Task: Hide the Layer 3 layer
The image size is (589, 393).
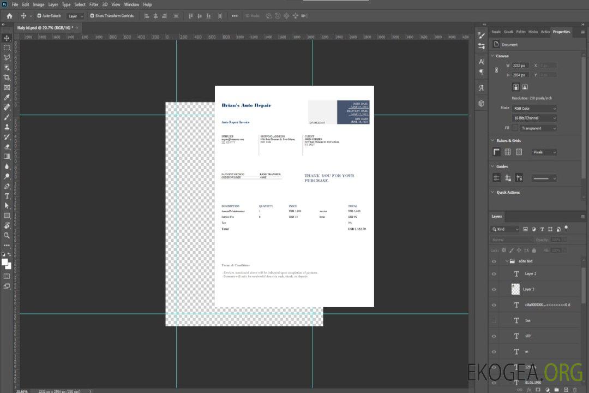Action: [494, 289]
